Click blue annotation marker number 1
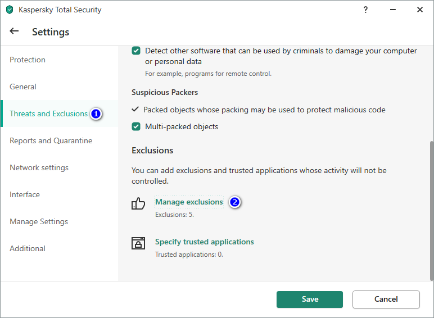 (96, 114)
